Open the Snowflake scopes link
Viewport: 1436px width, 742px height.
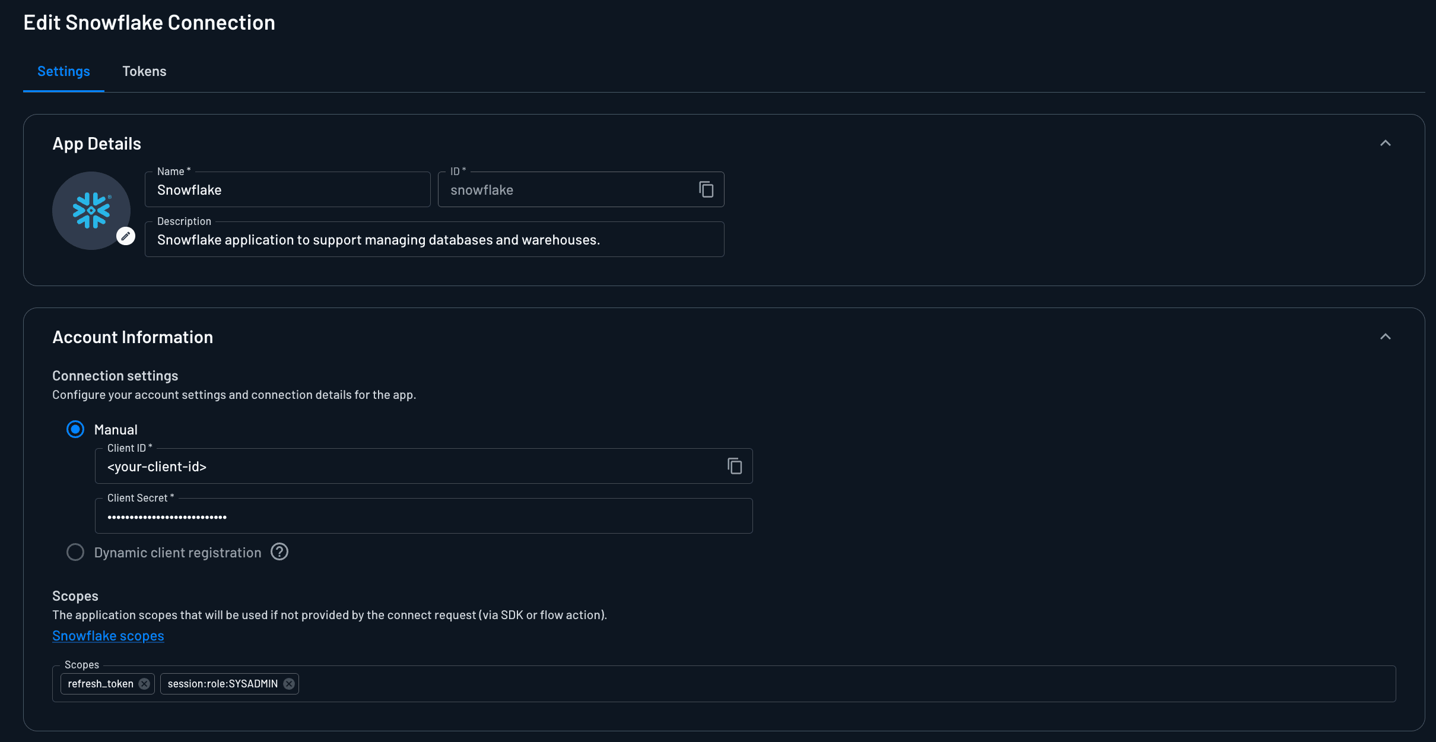[x=108, y=636]
